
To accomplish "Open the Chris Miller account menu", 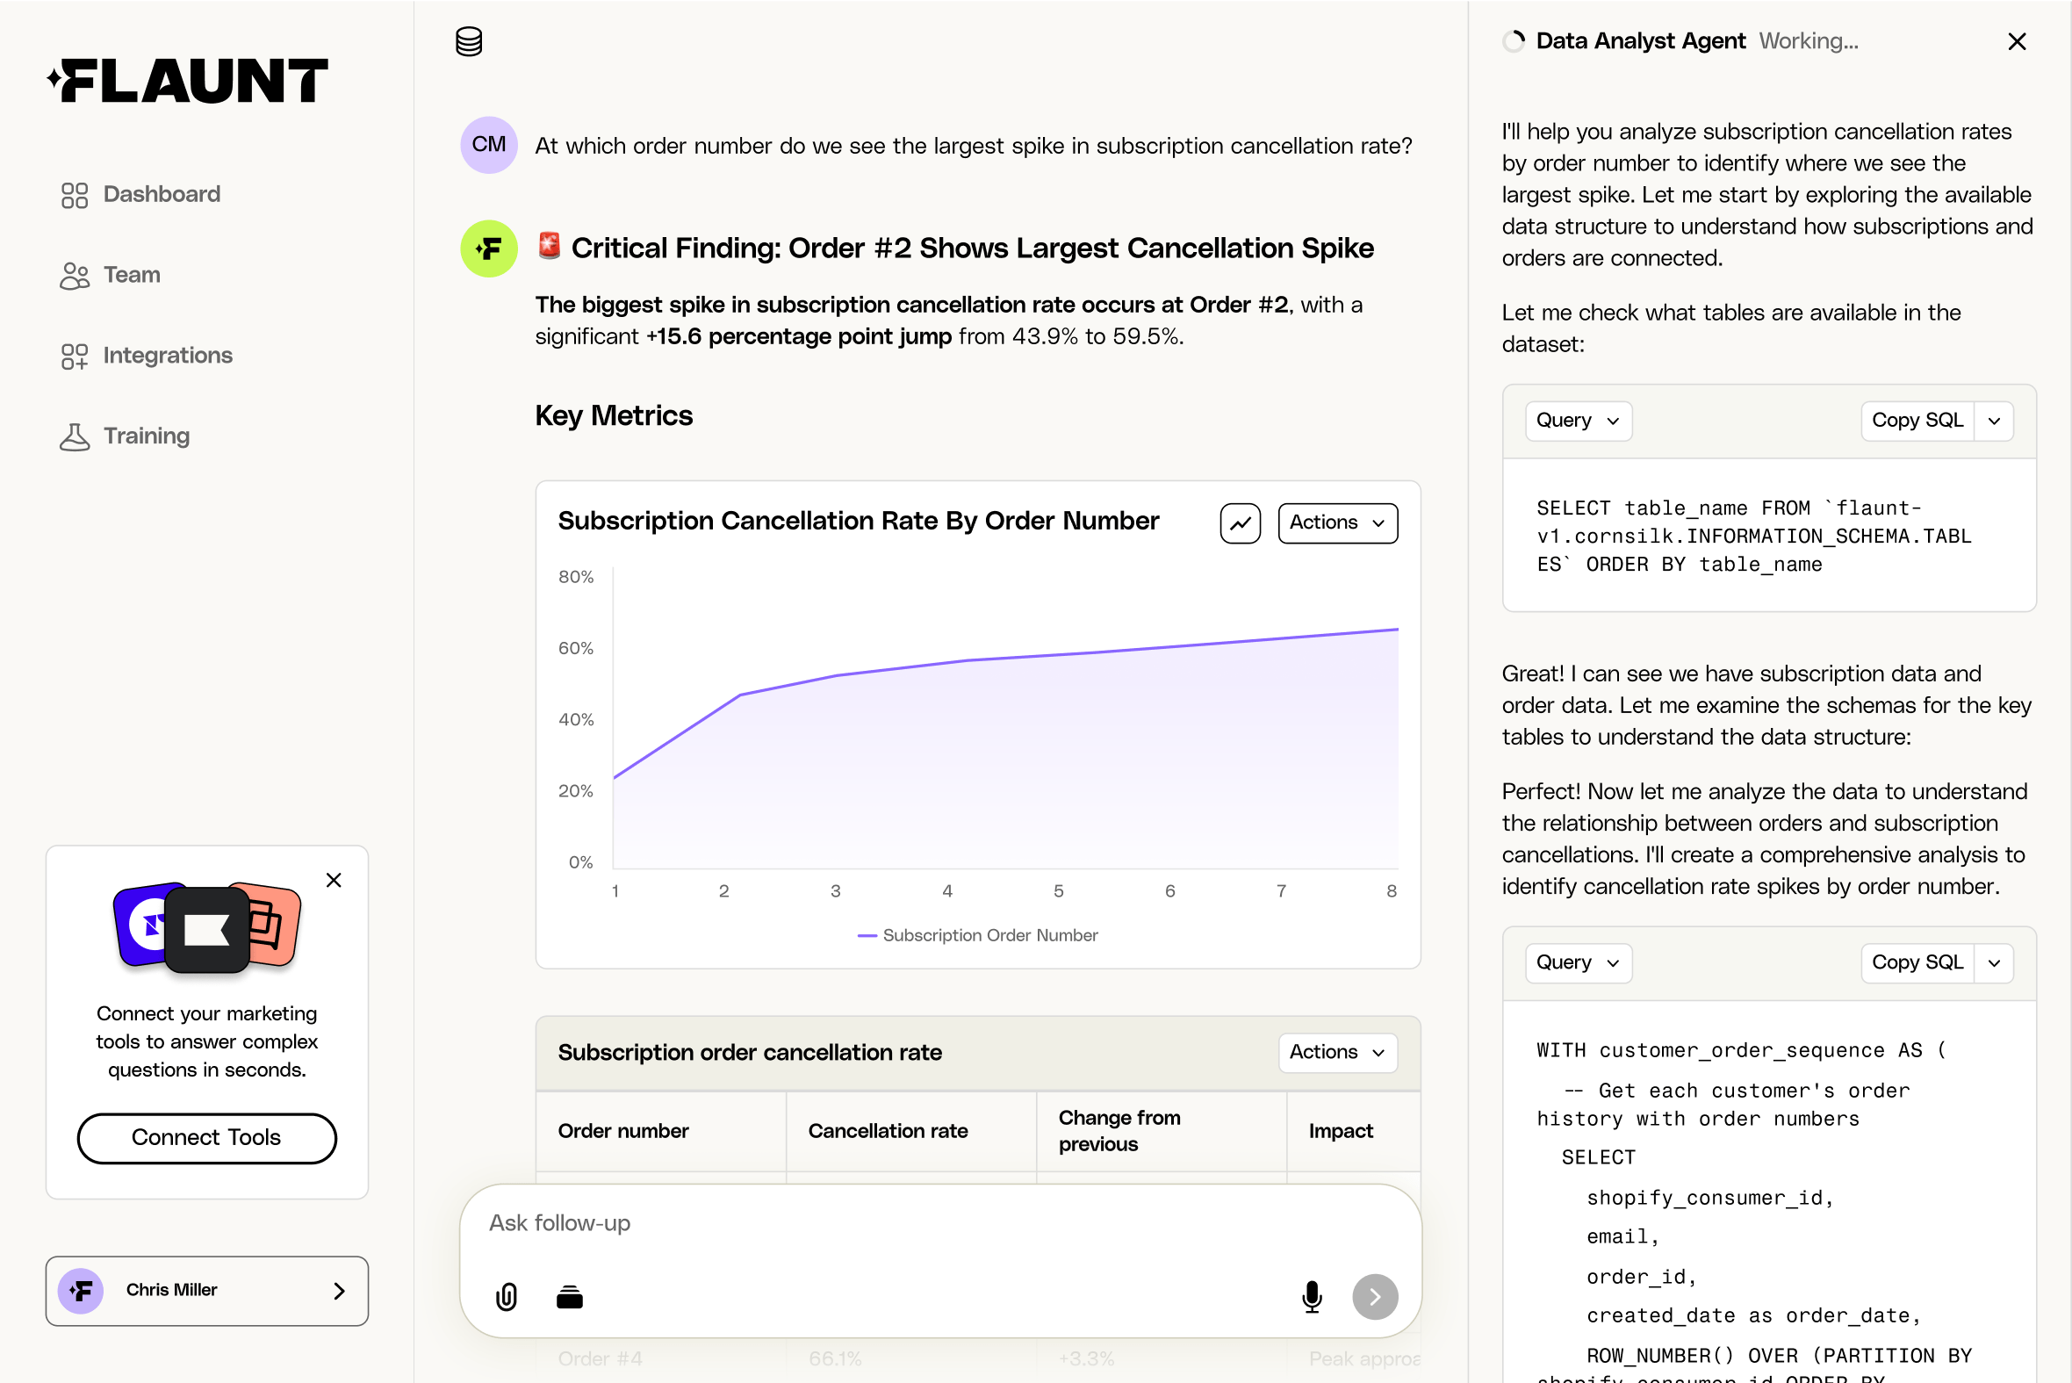I will [206, 1291].
